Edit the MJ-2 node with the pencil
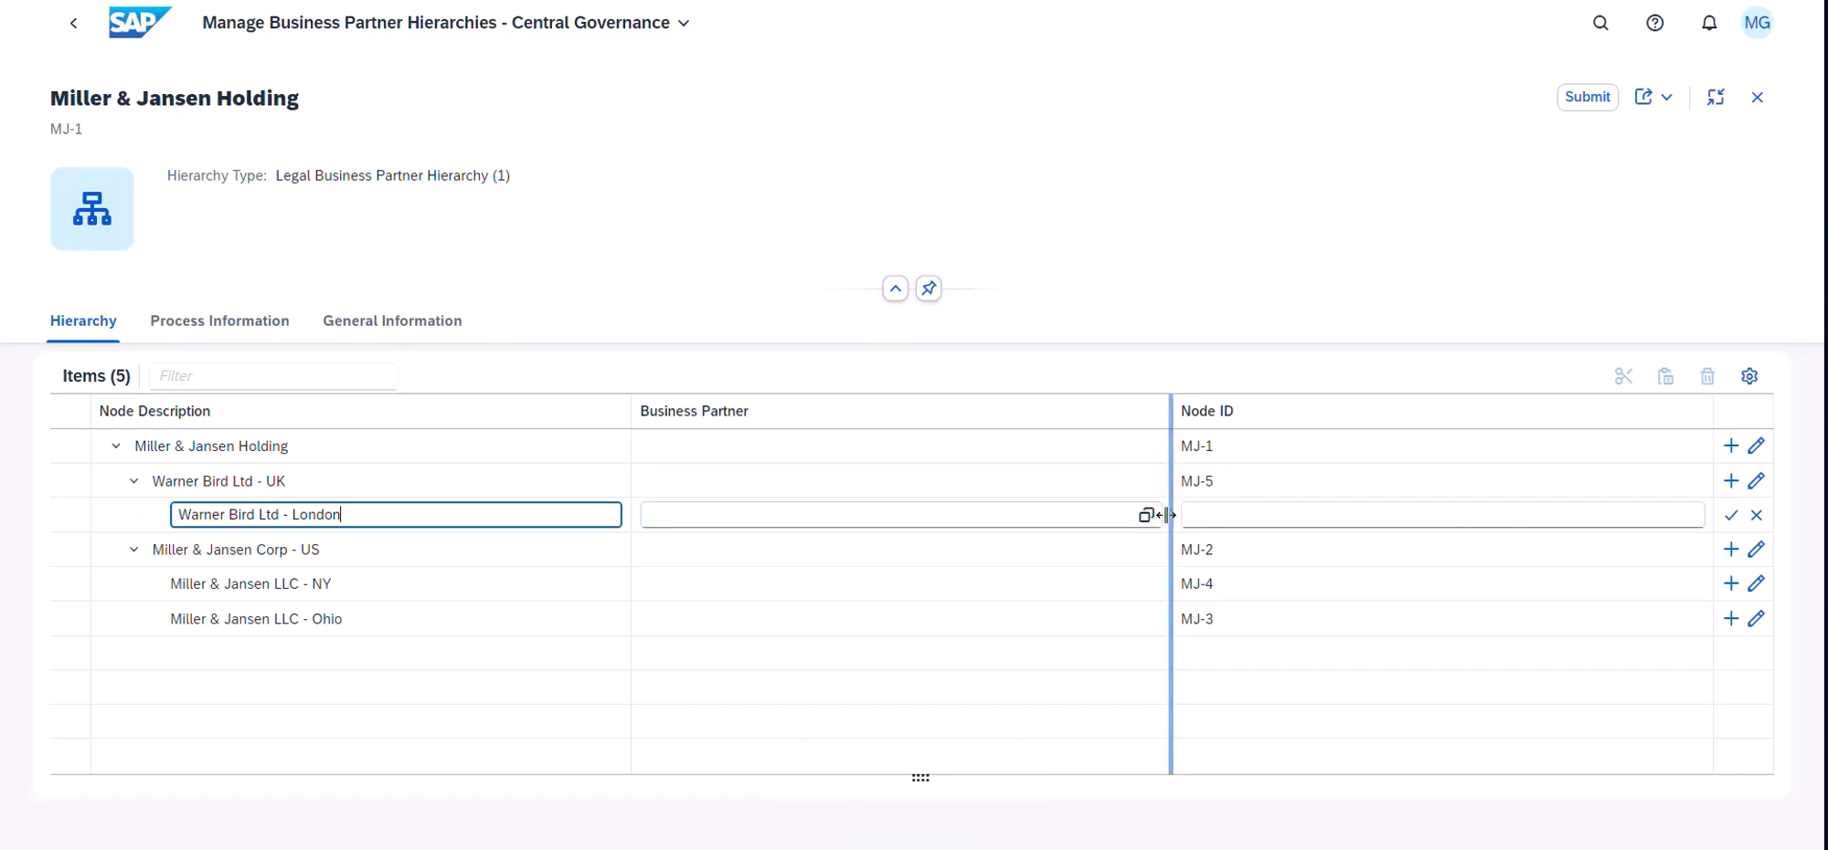This screenshot has width=1828, height=850. [x=1756, y=549]
